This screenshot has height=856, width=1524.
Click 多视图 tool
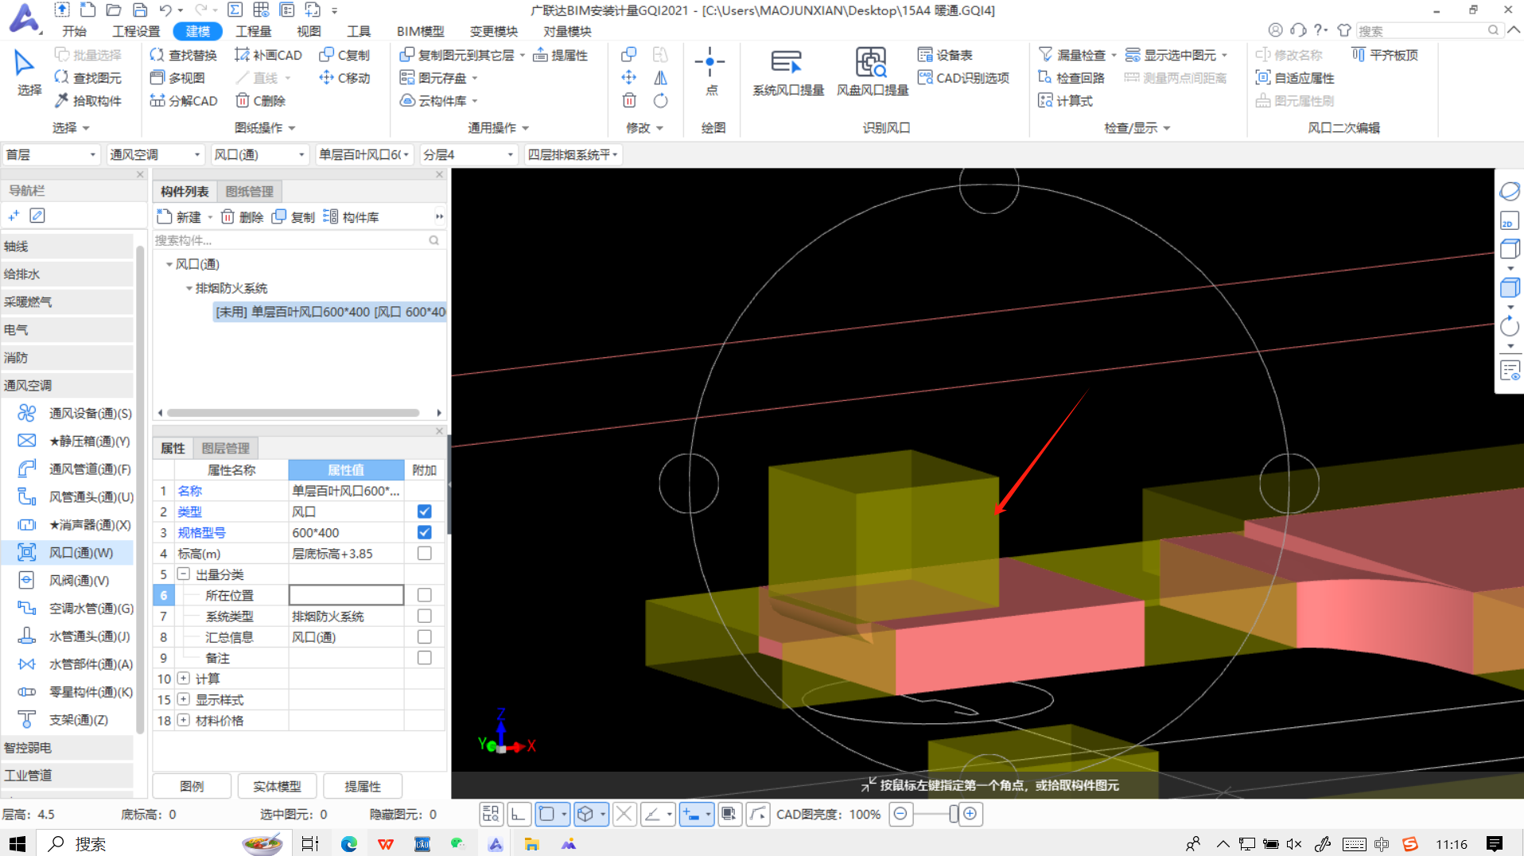(x=177, y=78)
